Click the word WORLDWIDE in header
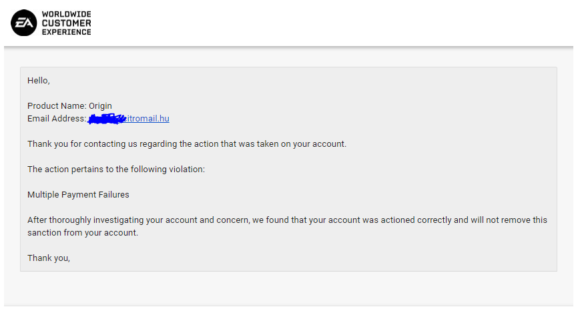The height and width of the screenshot is (313, 582). point(66,14)
